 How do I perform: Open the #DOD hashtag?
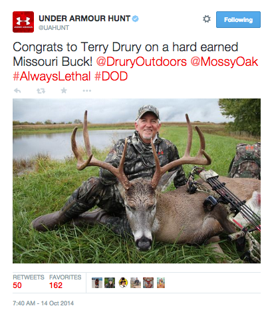click(111, 77)
